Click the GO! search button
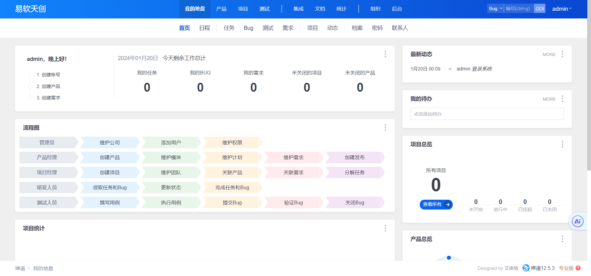 [x=540, y=9]
